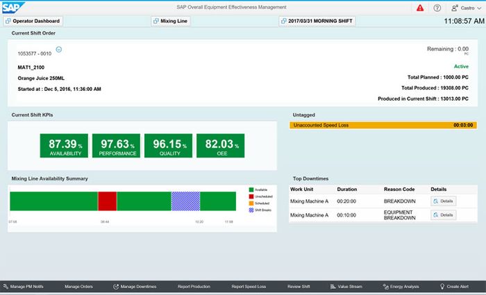Click the green Active status text

click(461, 67)
